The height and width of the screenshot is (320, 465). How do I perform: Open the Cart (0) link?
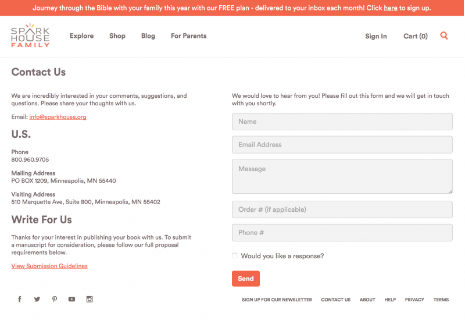coord(416,36)
